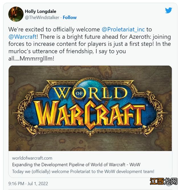Open the @TheWindstalker handle link
Viewport: 188px width, 190px height.
pos(42,17)
